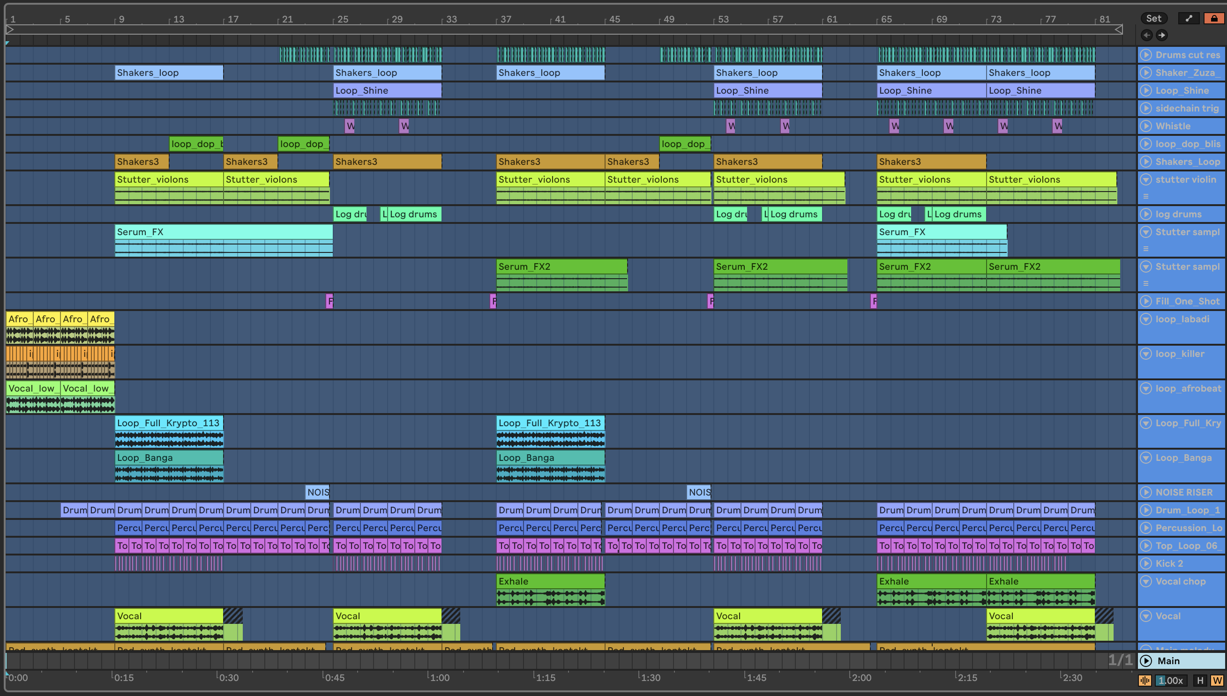Click Optimize Arrangement Height H button
This screenshot has height=696, width=1227.
(x=1200, y=680)
